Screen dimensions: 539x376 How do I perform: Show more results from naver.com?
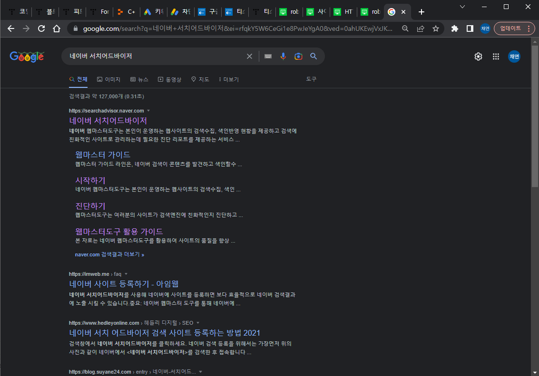tap(110, 254)
